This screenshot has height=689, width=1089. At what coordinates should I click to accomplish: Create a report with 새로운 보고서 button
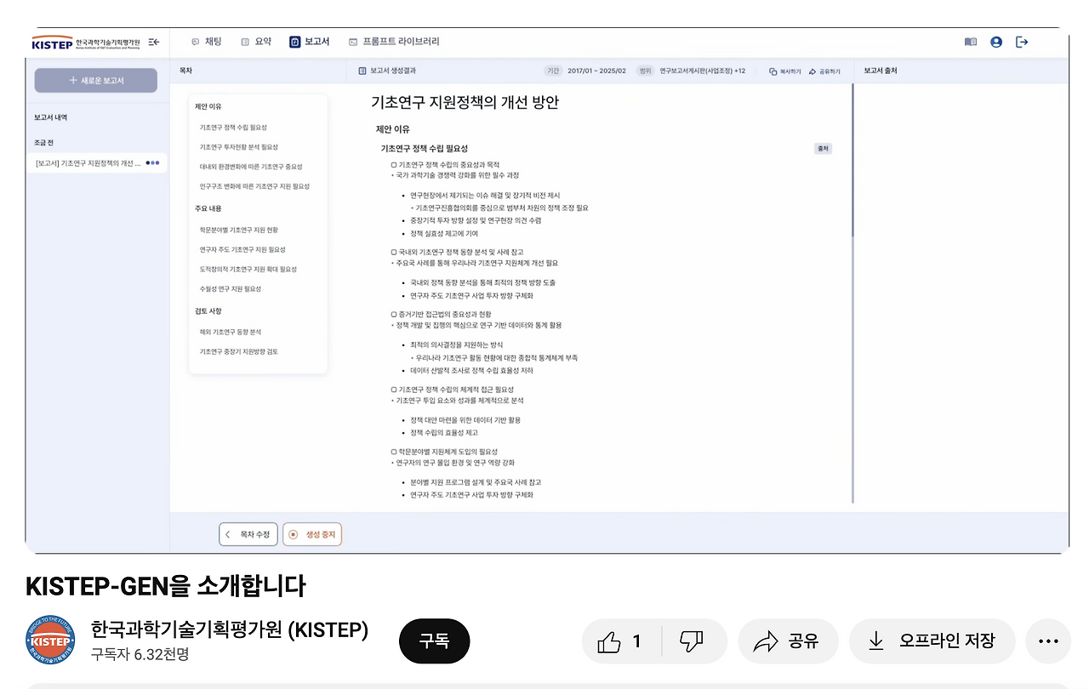(x=95, y=79)
